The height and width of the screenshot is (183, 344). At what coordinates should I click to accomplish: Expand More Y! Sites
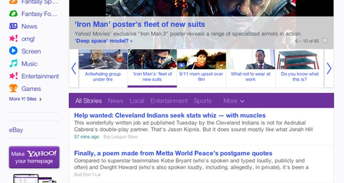[25, 99]
